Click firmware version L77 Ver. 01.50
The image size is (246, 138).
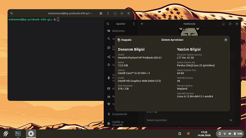(185, 58)
